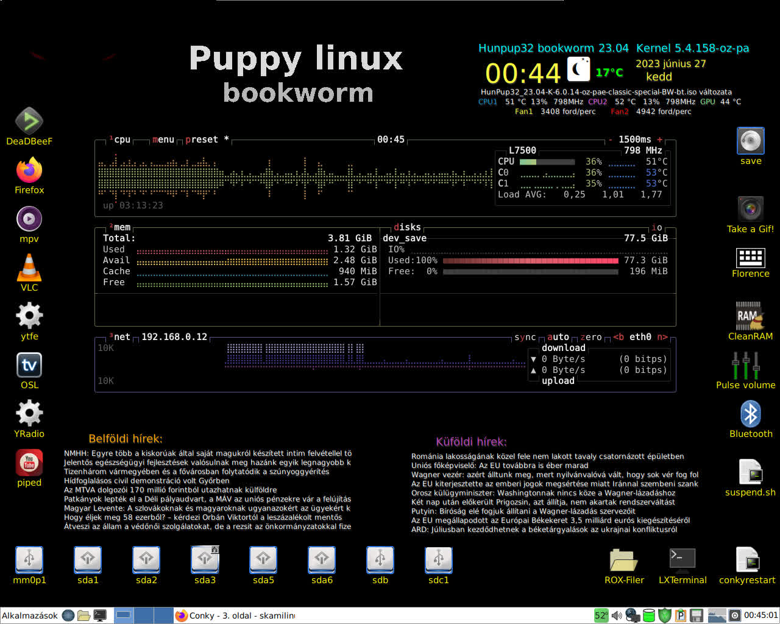Click the system load graph in tray
Image resolution: width=780 pixels, height=624 pixels.
717,615
